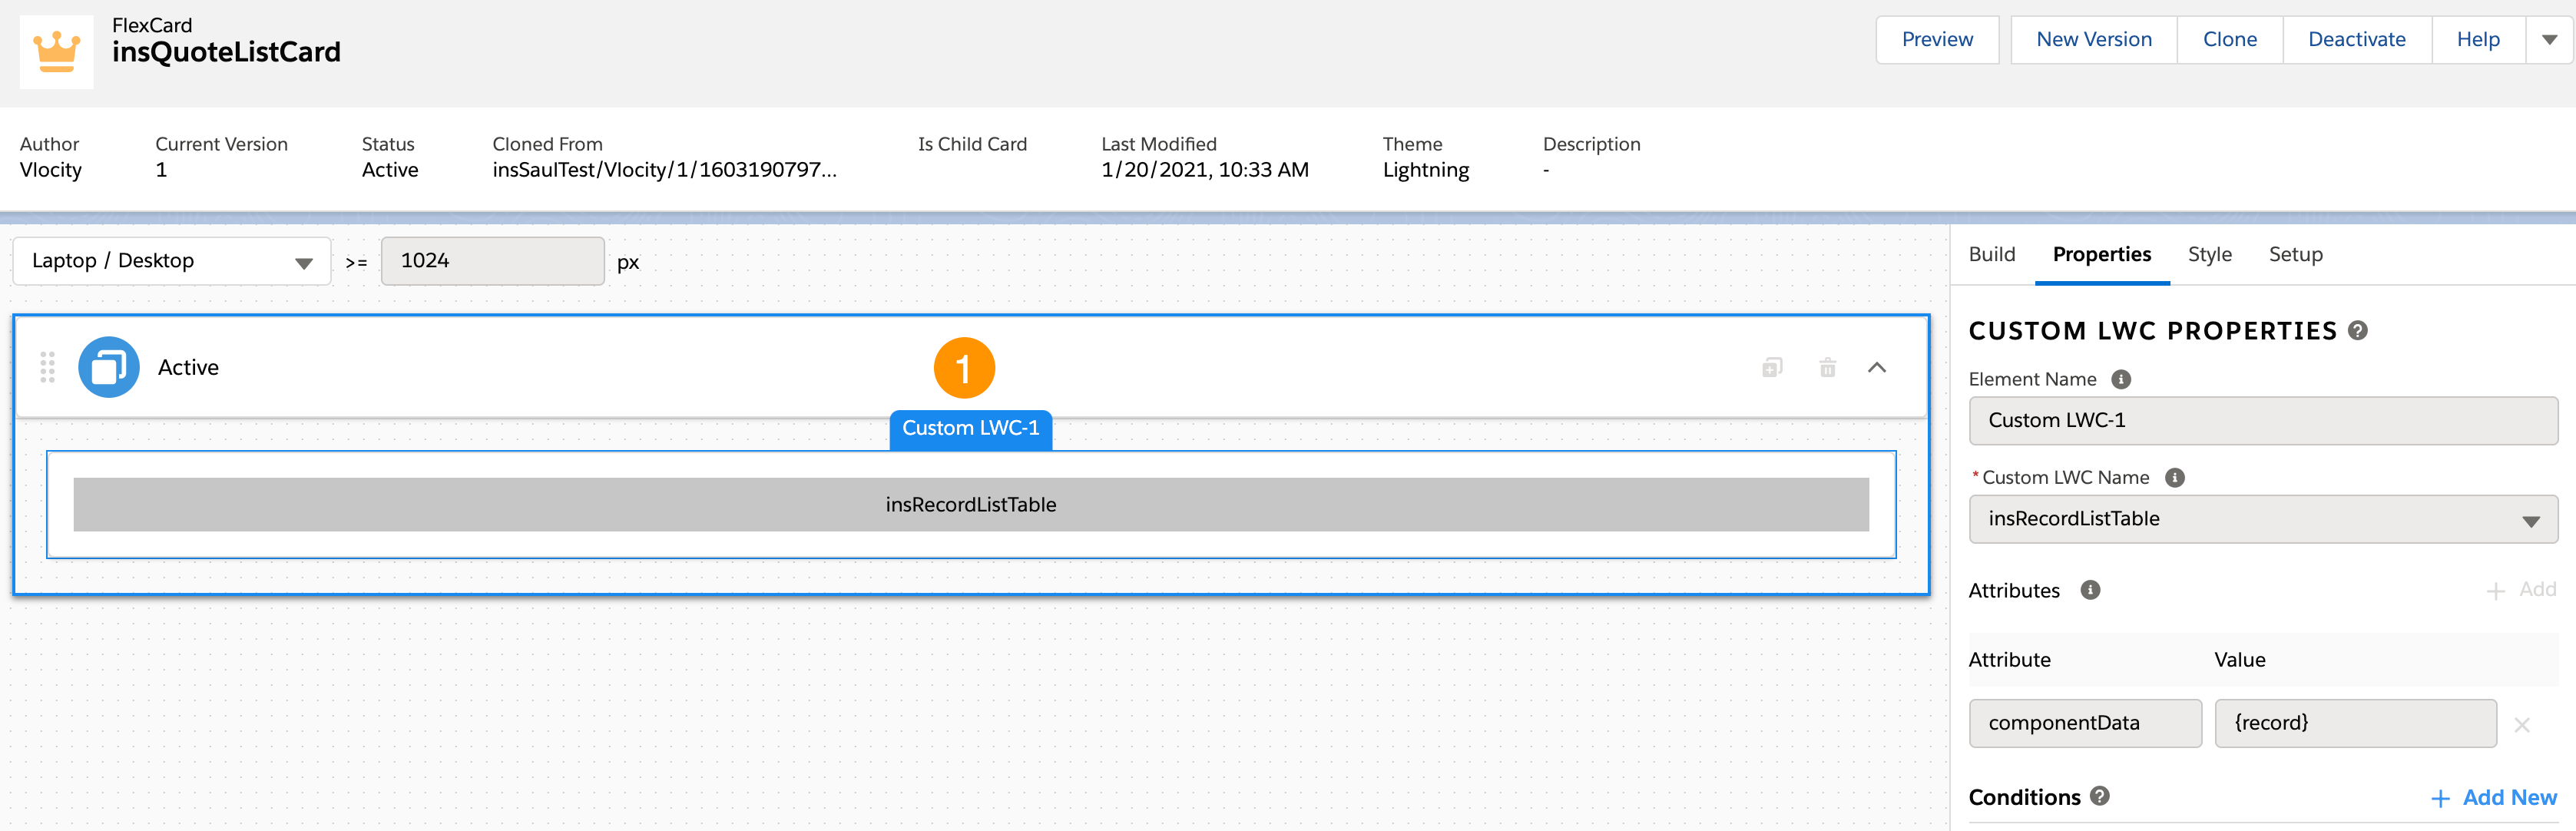Click the componentData attribute field

[x=2085, y=723]
